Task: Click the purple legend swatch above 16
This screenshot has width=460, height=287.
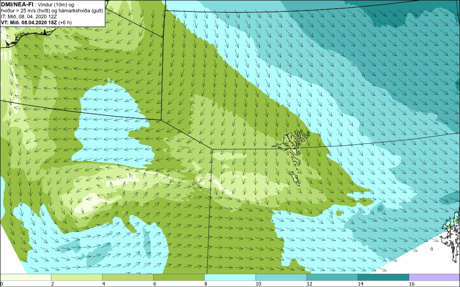Action: (434, 277)
